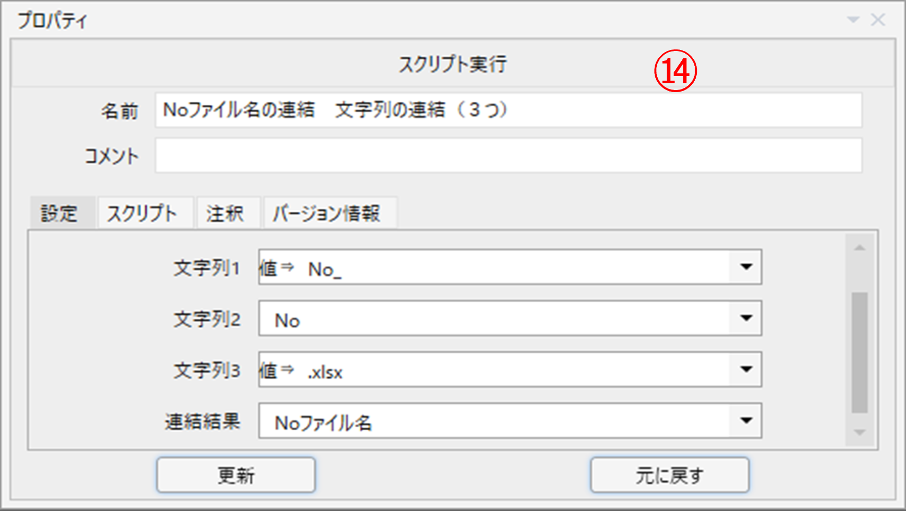Close the プロパティ panel
Image resolution: width=906 pixels, height=511 pixels.
coord(878,20)
